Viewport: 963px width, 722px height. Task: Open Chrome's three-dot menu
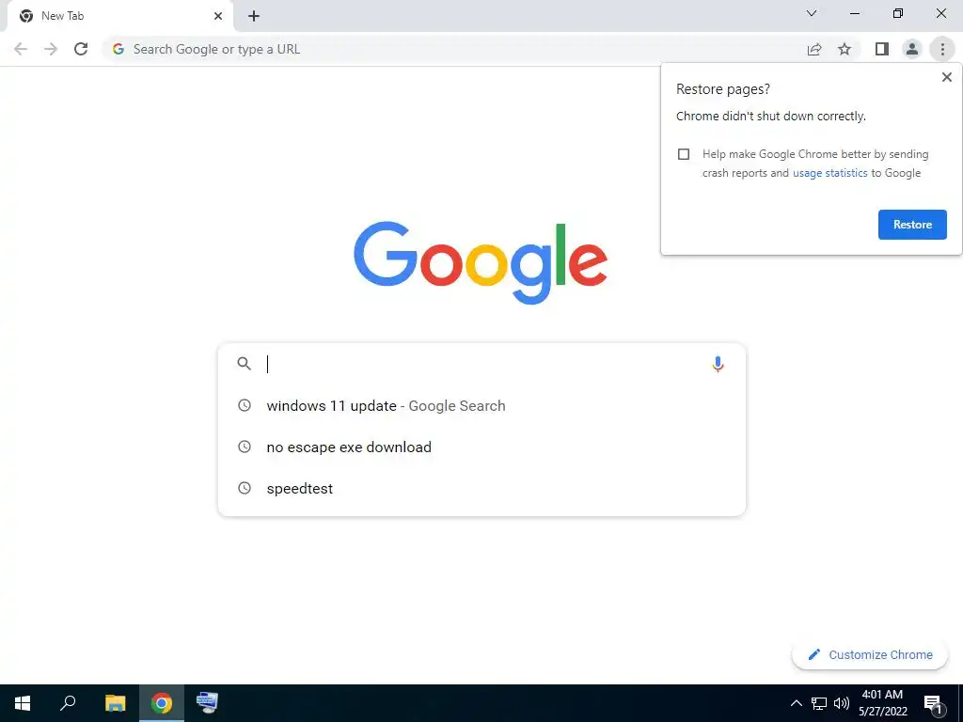click(x=942, y=49)
